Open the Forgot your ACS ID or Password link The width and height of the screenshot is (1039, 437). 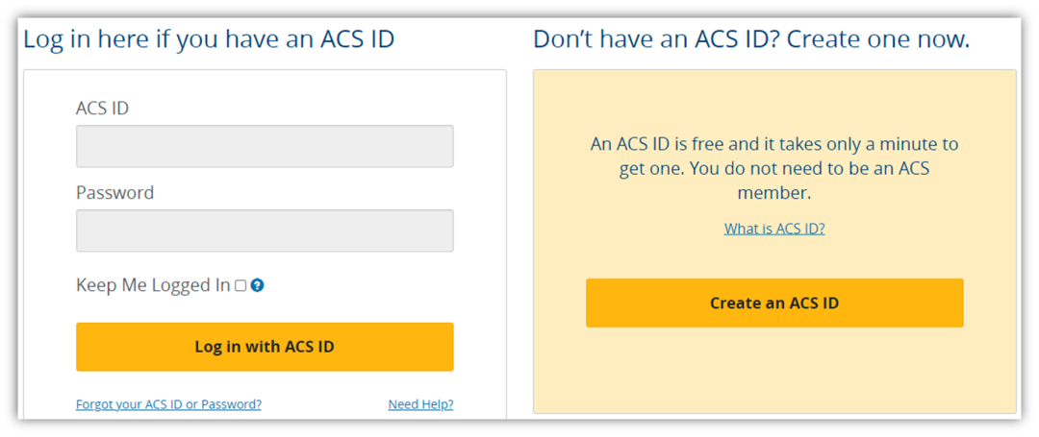coord(168,404)
